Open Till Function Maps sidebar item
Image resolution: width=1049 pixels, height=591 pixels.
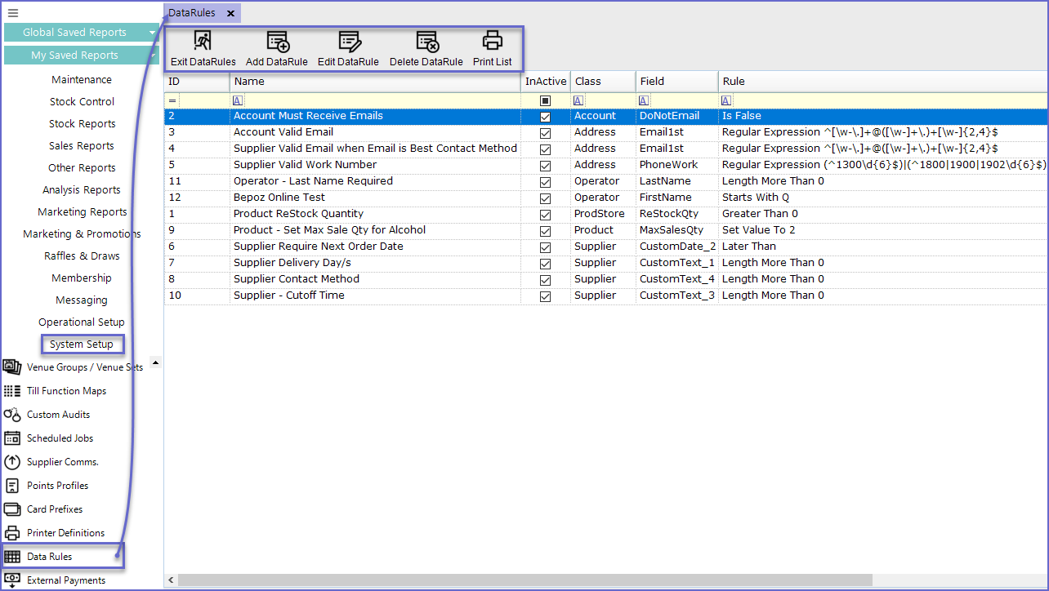click(x=66, y=391)
